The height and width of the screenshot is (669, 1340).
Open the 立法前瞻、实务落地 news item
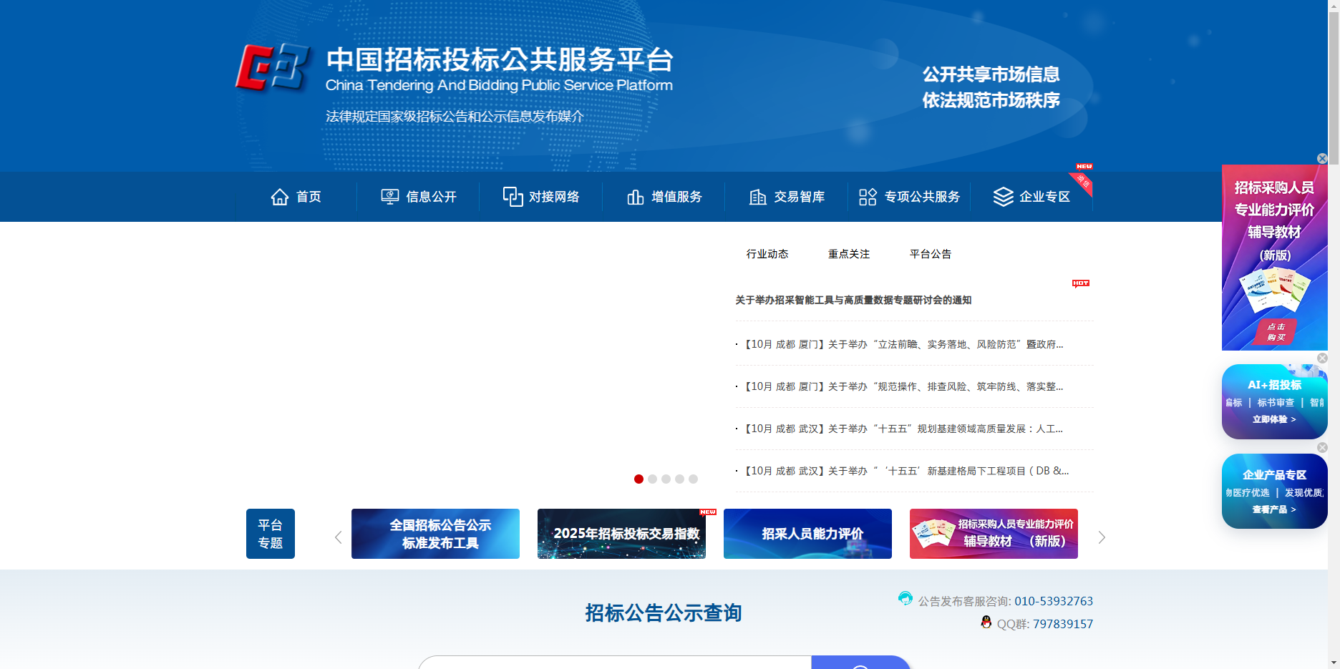903,344
